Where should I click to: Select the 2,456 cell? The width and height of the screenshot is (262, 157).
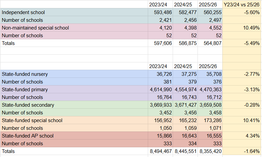(185, 20)
